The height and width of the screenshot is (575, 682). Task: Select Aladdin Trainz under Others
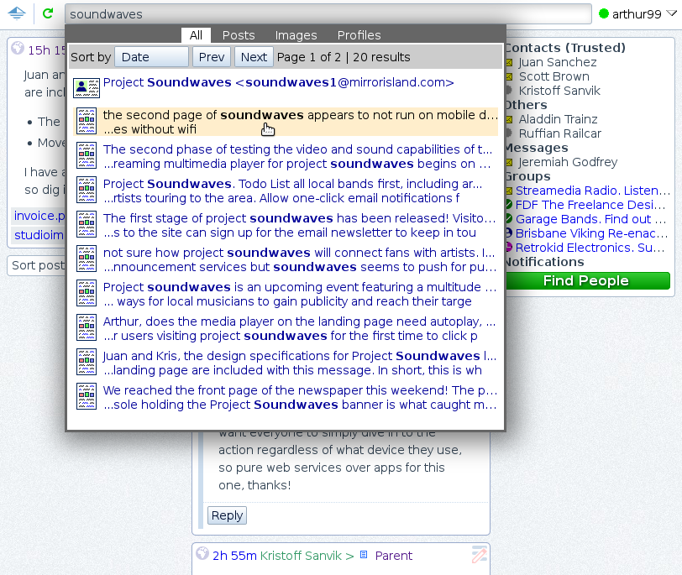coord(558,119)
